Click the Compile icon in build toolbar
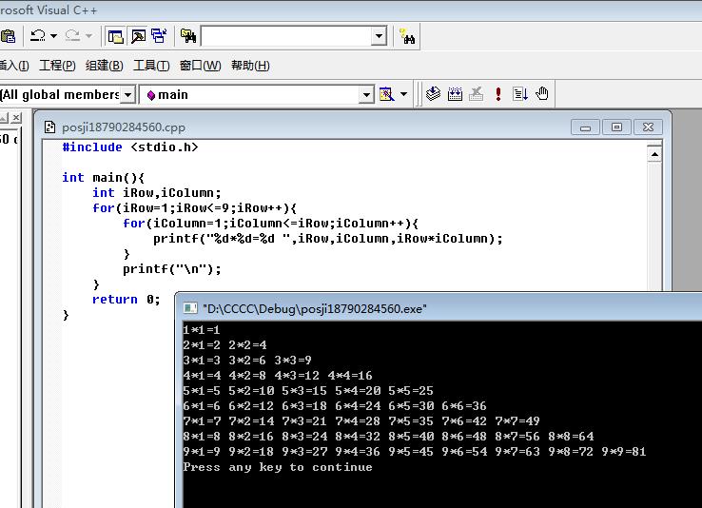702x508 pixels. coord(433,94)
